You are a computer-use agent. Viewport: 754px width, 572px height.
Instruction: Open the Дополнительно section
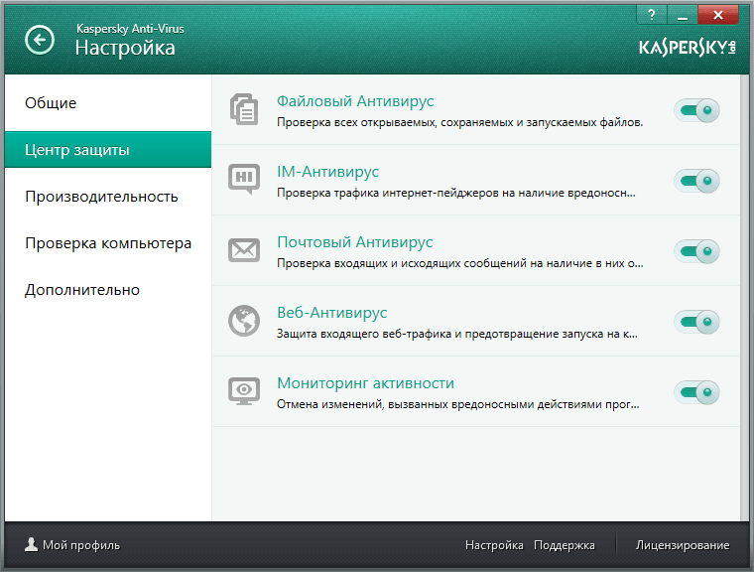[108, 290]
